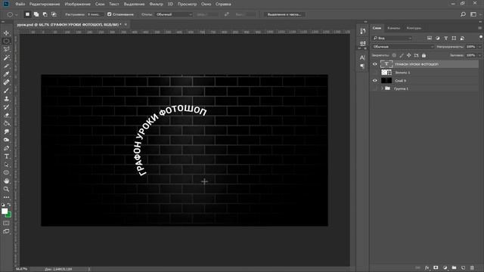Toggle filter for adjustment layers
This screenshot has width=484, height=272.
438,38
